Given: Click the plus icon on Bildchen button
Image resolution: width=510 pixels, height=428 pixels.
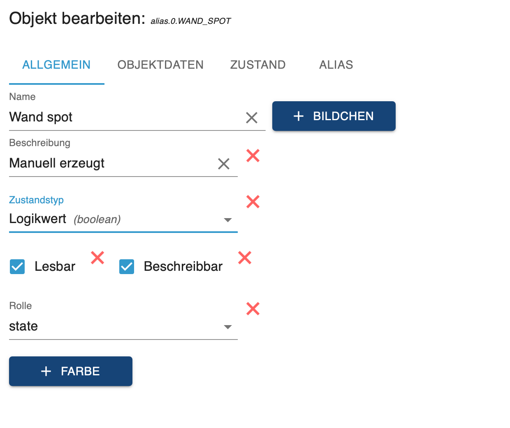Looking at the screenshot, I should (299, 116).
